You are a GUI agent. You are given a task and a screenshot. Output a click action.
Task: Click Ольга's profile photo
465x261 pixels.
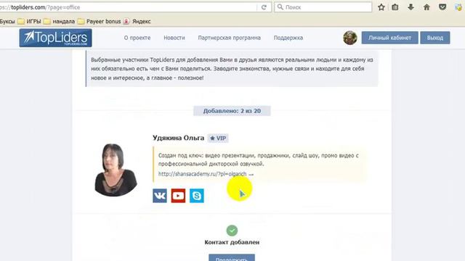116,170
